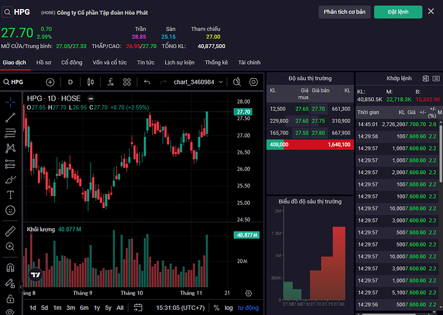
Task: Open the indicators fx menu
Action: click(x=110, y=82)
